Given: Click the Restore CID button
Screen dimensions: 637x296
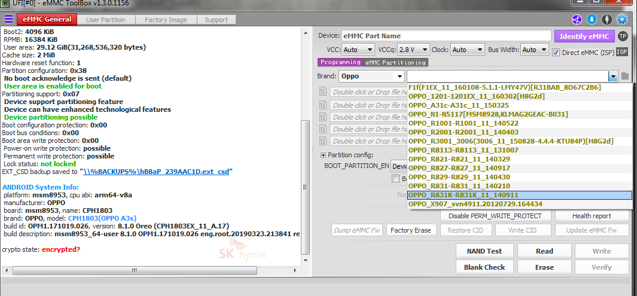Looking at the screenshot, I should pyautogui.click(x=465, y=230).
